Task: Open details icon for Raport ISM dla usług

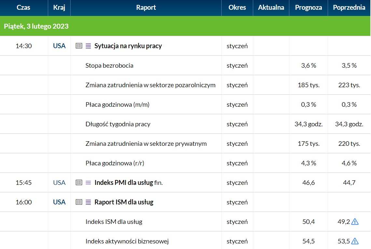Action: (x=79, y=202)
